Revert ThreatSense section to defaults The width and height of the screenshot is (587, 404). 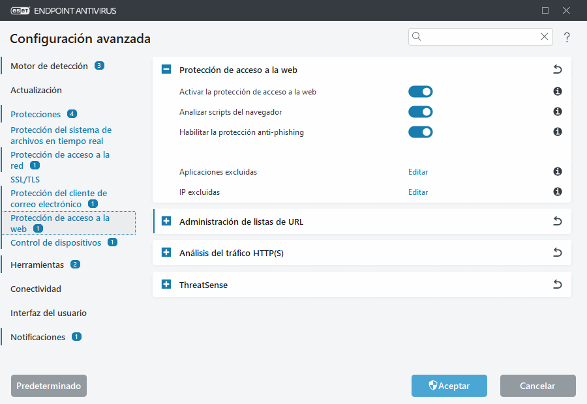coord(558,284)
